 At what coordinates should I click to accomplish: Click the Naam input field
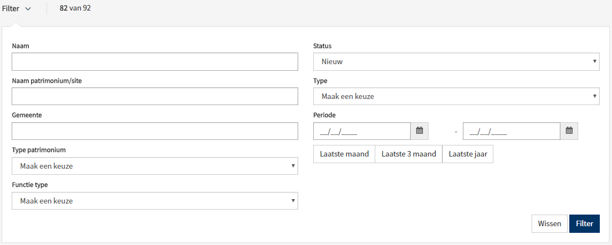pyautogui.click(x=155, y=62)
